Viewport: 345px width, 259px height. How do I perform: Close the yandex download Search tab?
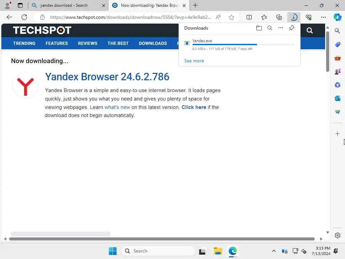tap(103, 5)
